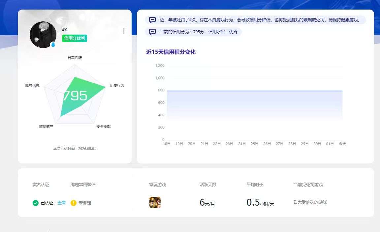Click the 实名认证 heading
Image resolution: width=380 pixels, height=232 pixels.
41,185
